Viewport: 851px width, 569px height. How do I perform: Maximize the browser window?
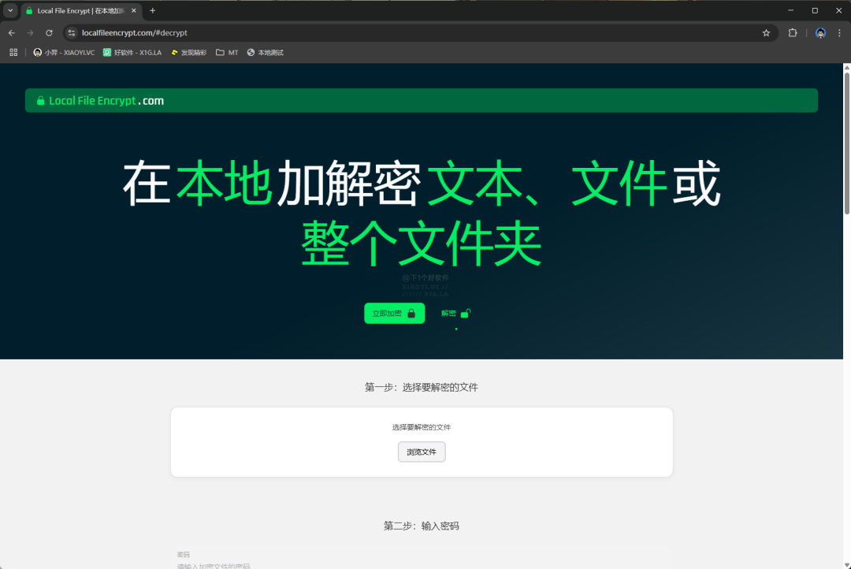click(815, 10)
